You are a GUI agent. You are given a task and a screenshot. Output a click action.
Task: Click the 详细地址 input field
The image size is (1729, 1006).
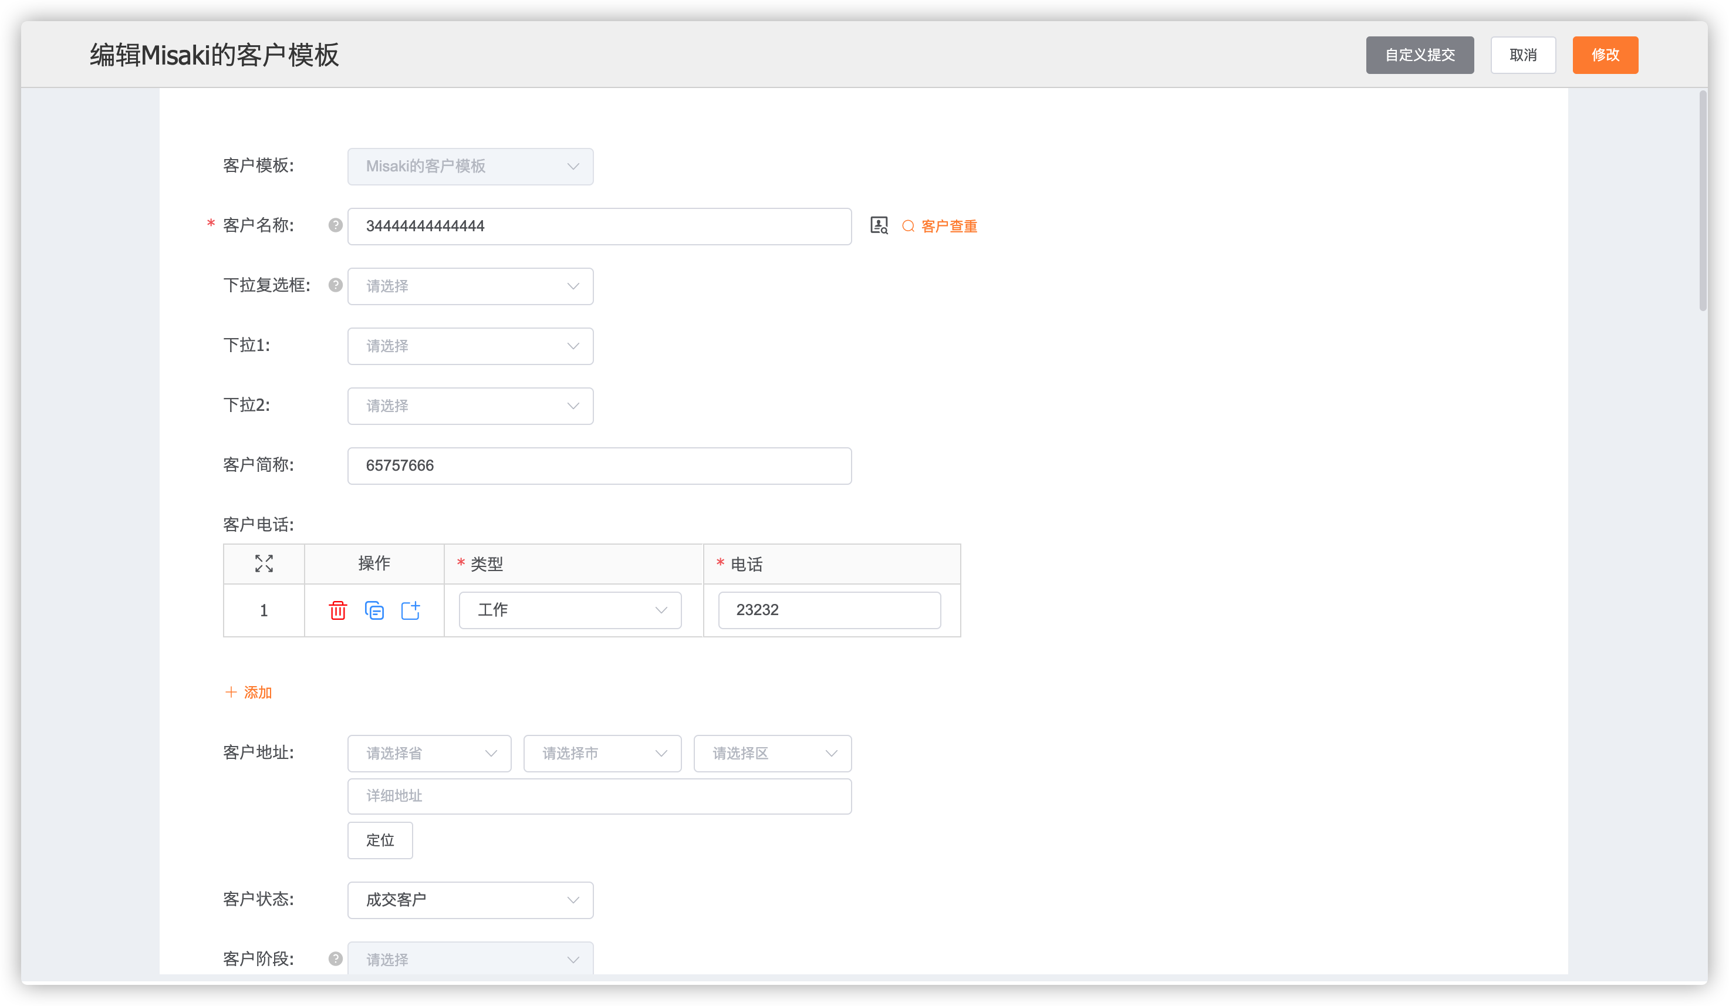click(599, 796)
